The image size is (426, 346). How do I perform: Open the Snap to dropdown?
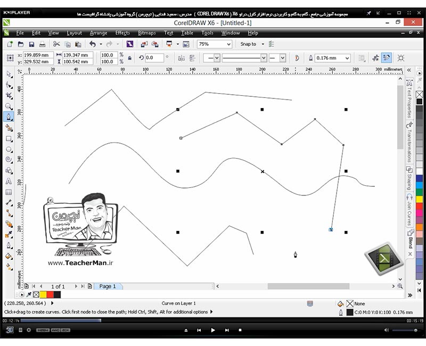(x=263, y=44)
